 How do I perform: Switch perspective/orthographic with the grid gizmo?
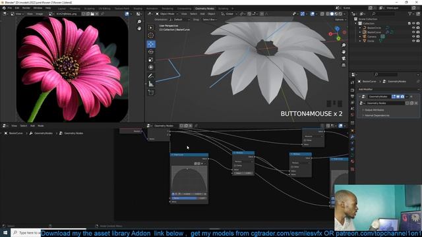click(344, 65)
